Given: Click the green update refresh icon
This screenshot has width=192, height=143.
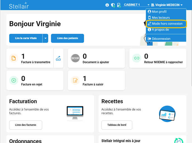Looking at the screenshot, I should pyautogui.click(x=179, y=141).
